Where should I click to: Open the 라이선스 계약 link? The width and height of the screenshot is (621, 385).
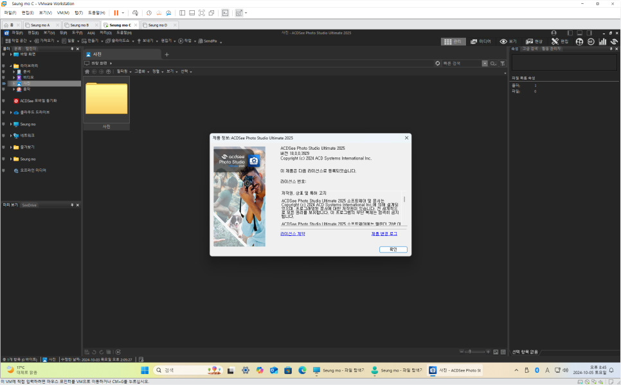(x=293, y=234)
